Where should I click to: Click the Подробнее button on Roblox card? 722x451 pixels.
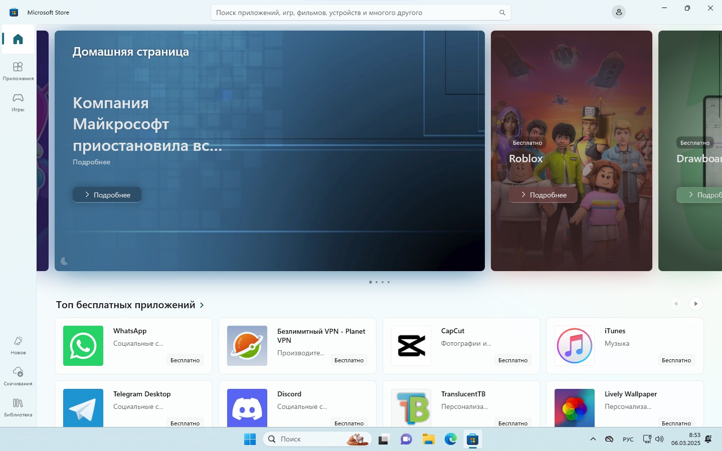543,194
